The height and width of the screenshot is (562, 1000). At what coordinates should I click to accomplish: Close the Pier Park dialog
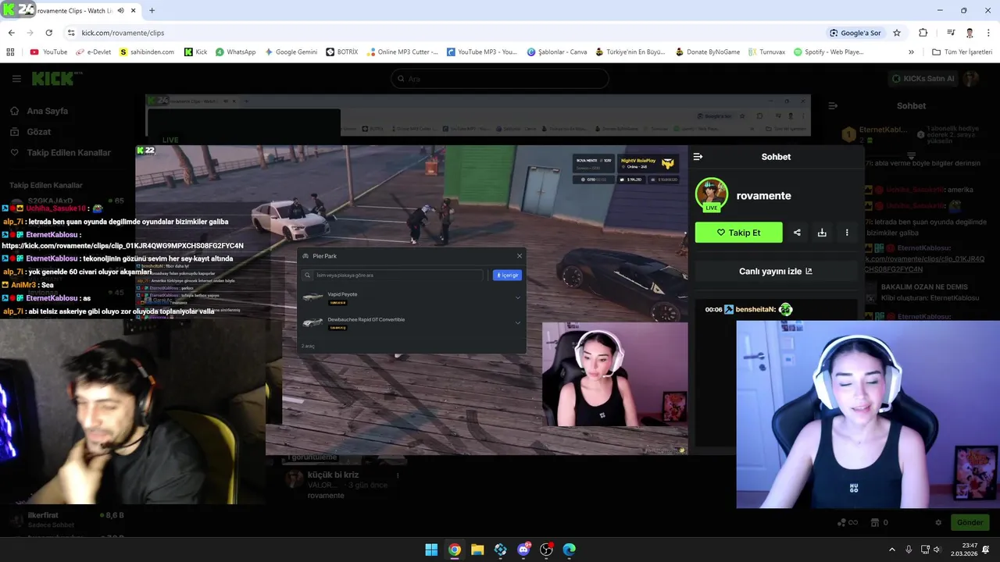coord(520,256)
